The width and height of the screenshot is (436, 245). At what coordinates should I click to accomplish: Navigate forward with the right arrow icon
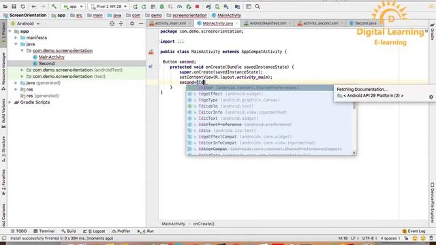(x=43, y=6)
